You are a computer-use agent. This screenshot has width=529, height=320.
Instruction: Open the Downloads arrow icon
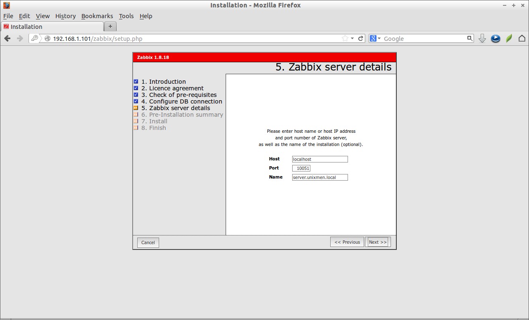point(482,38)
